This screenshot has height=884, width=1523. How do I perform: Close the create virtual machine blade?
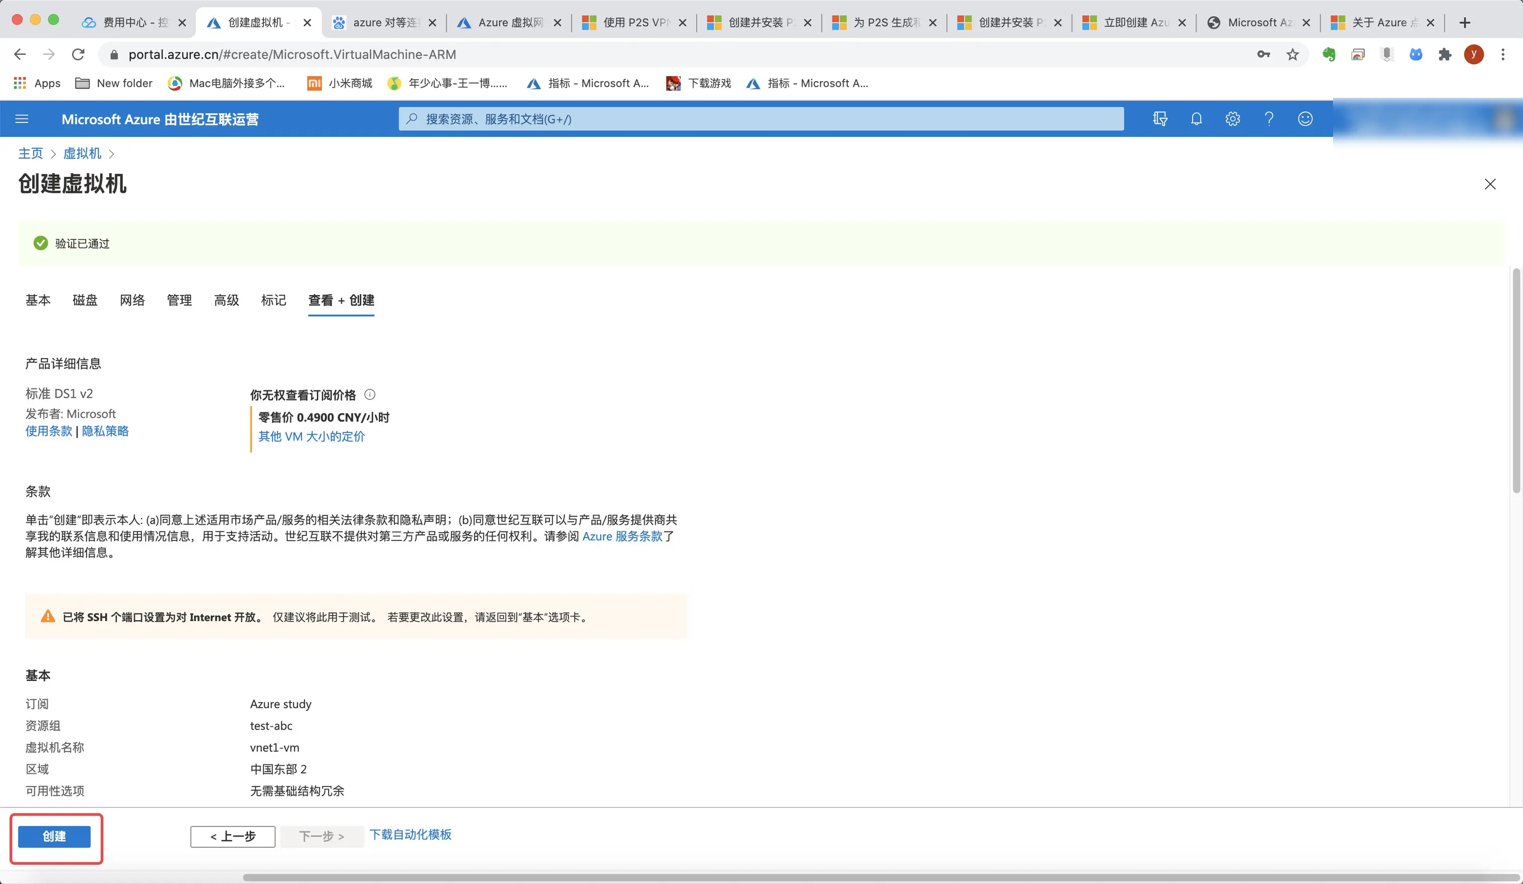[1490, 184]
